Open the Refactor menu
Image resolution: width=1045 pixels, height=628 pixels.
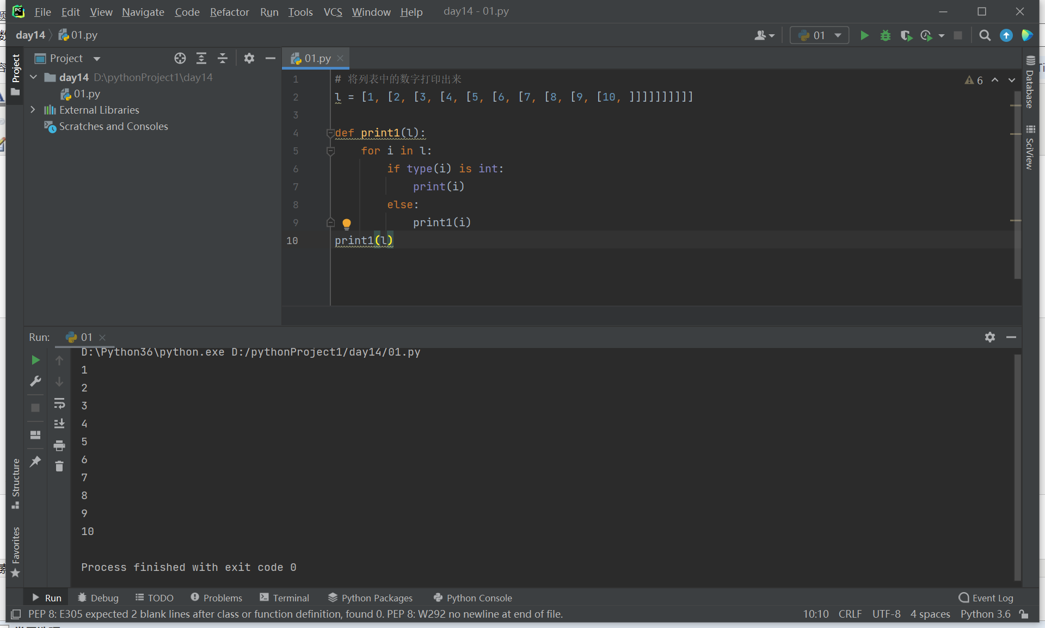[x=229, y=12]
